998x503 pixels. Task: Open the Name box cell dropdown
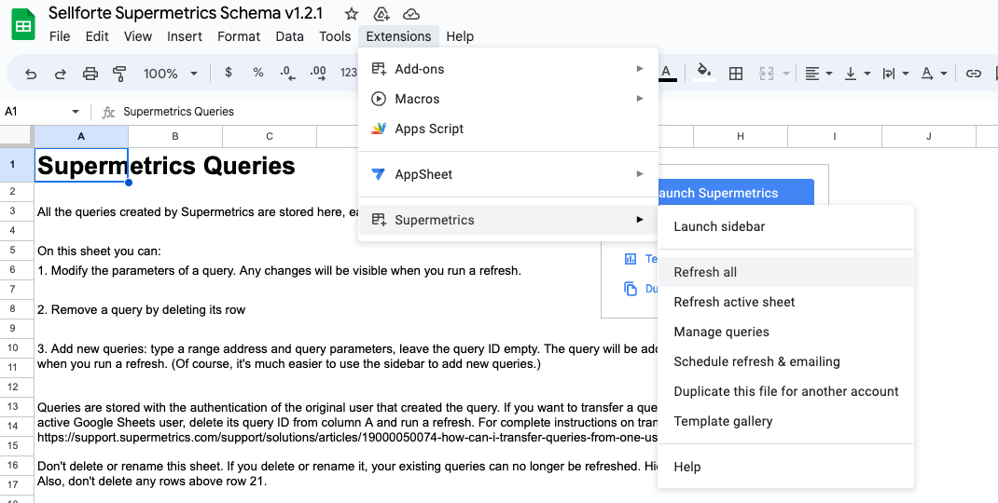(76, 112)
